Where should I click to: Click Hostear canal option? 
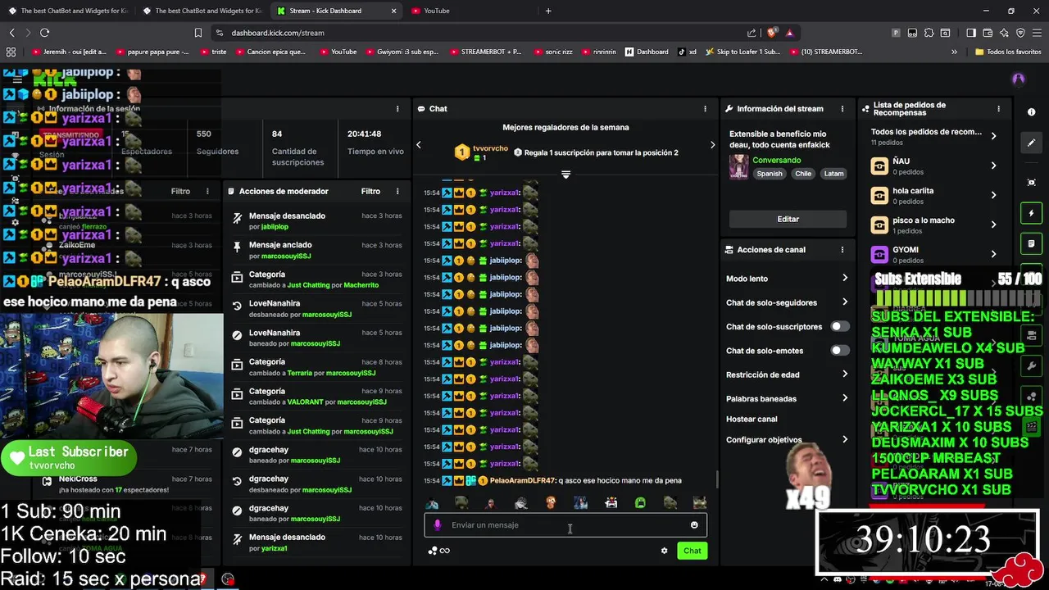tap(752, 419)
